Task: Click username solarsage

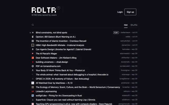Action: click(126, 75)
